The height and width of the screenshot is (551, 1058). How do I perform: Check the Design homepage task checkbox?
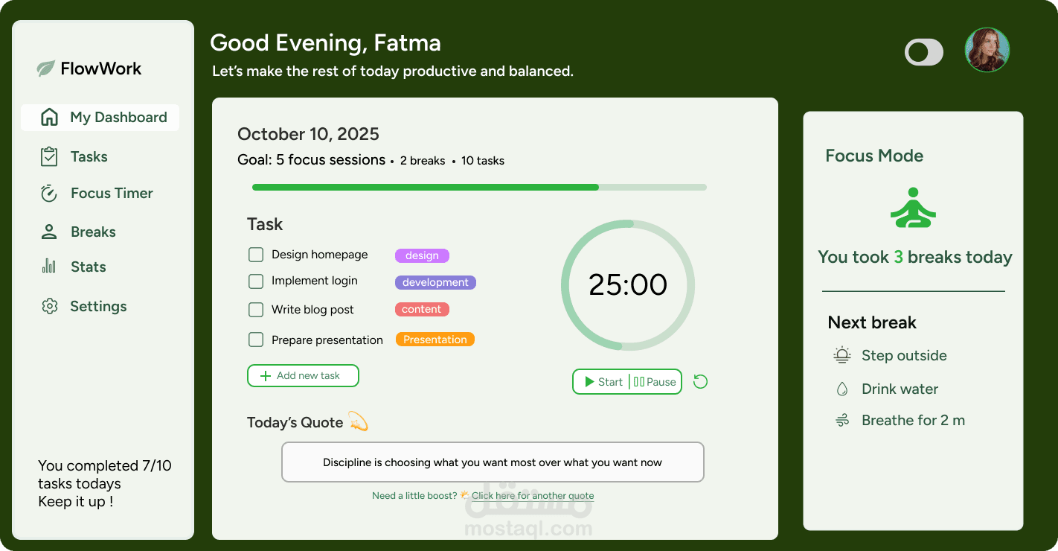[x=256, y=255]
